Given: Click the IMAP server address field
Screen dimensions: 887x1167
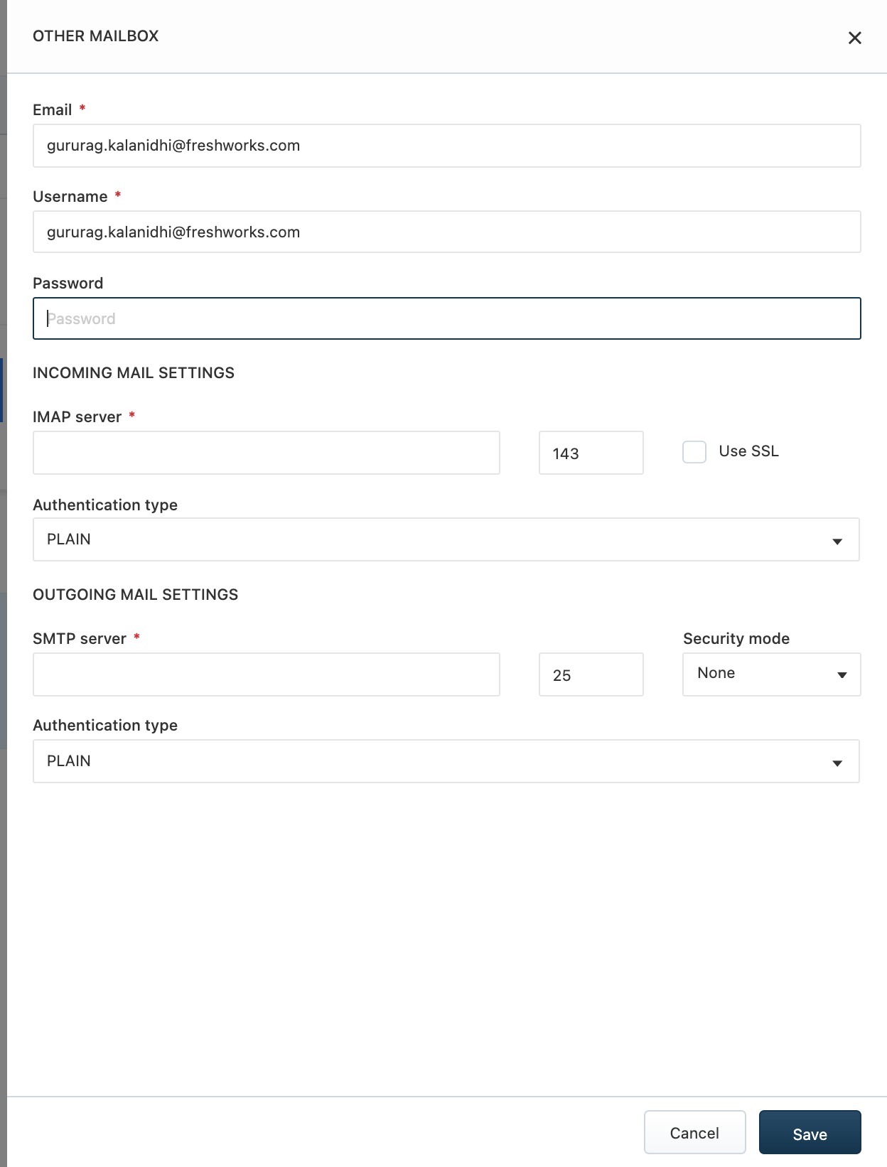Looking at the screenshot, I should coord(267,453).
